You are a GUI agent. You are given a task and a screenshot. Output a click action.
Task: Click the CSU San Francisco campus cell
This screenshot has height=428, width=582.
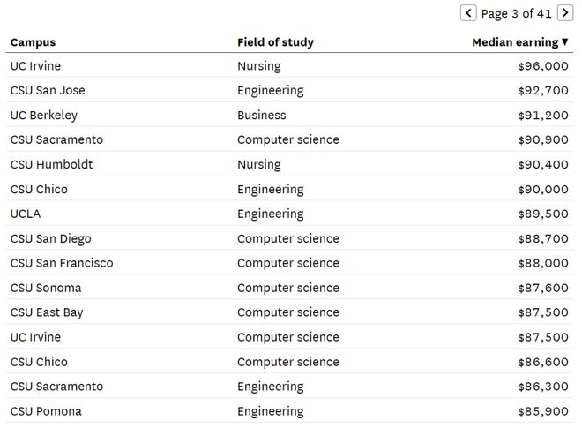point(62,263)
